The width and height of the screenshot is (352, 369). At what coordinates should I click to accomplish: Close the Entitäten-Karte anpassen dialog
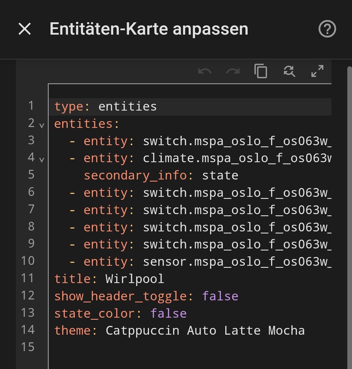tap(25, 29)
